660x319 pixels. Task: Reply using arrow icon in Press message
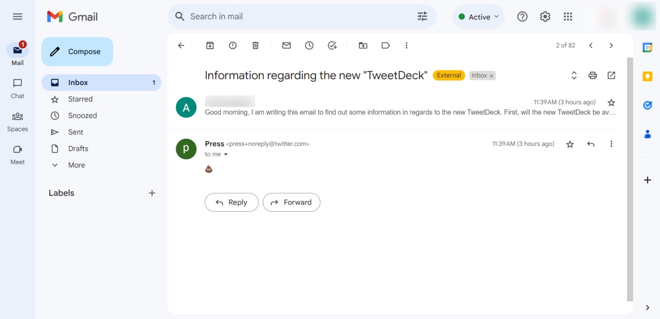click(x=590, y=144)
